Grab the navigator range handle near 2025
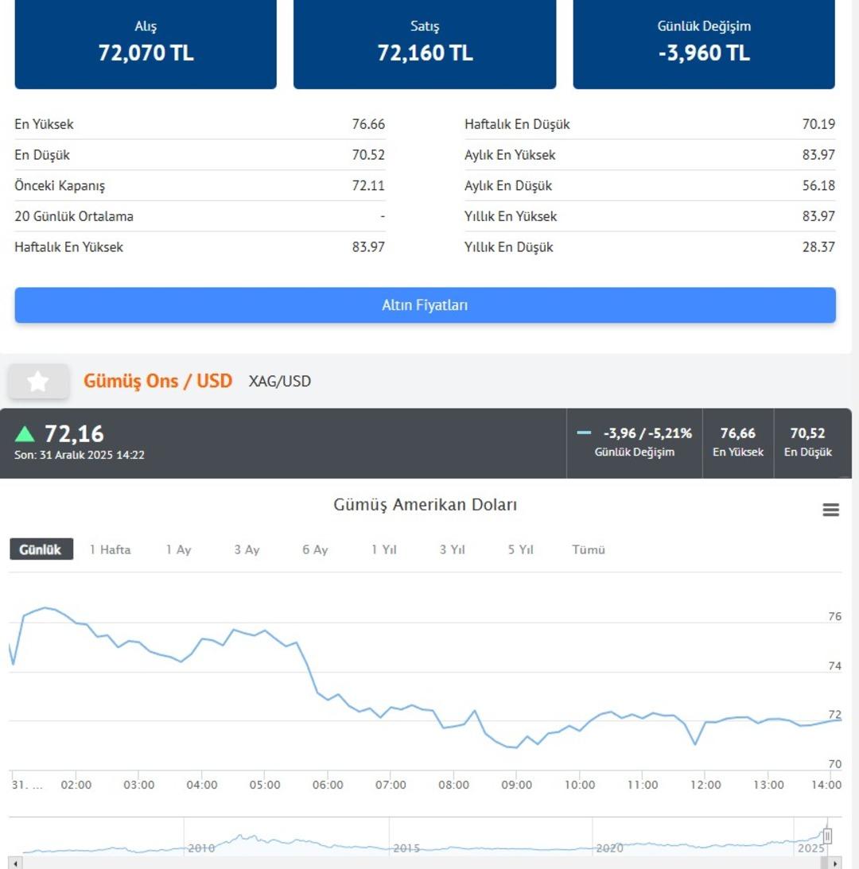The width and height of the screenshot is (859, 869). 827,836
